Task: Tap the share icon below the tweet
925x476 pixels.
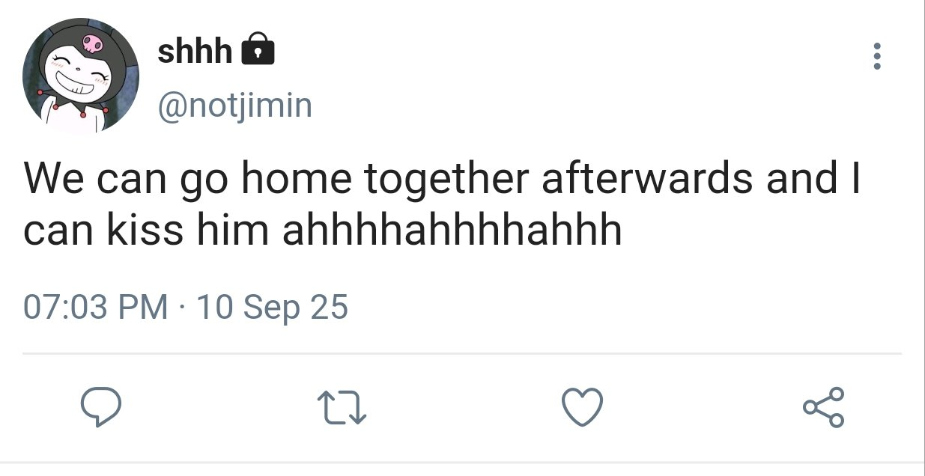Action: tap(823, 408)
